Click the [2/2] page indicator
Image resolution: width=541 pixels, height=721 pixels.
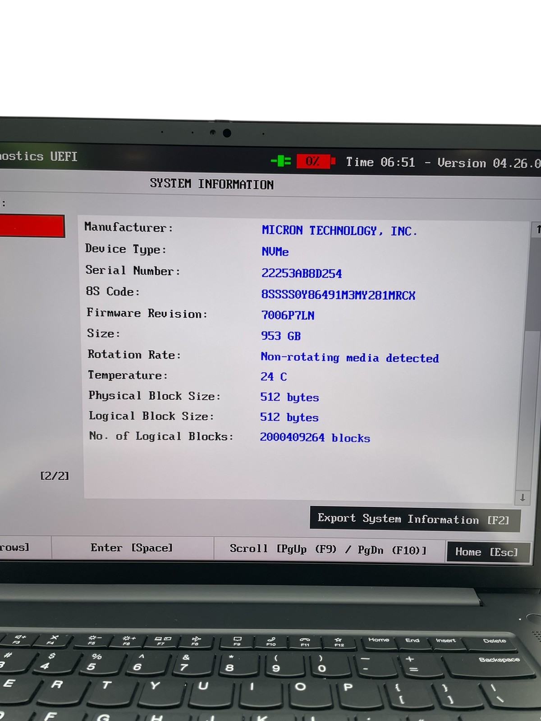(55, 476)
